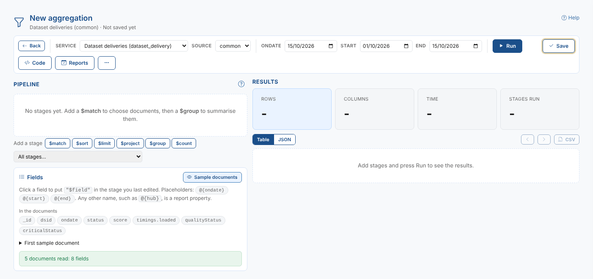
Task: Select the TIME result card
Action: tap(457, 109)
